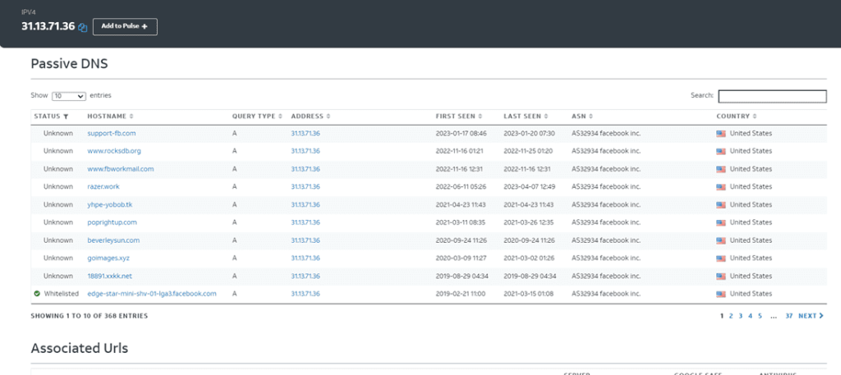This screenshot has height=375, width=841.
Task: Click the Unknown status of www.rocksdb.org row
Action: click(58, 151)
